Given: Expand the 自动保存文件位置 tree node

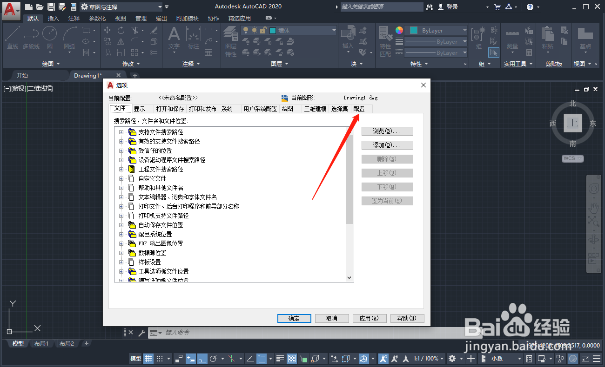Looking at the screenshot, I should pyautogui.click(x=121, y=225).
